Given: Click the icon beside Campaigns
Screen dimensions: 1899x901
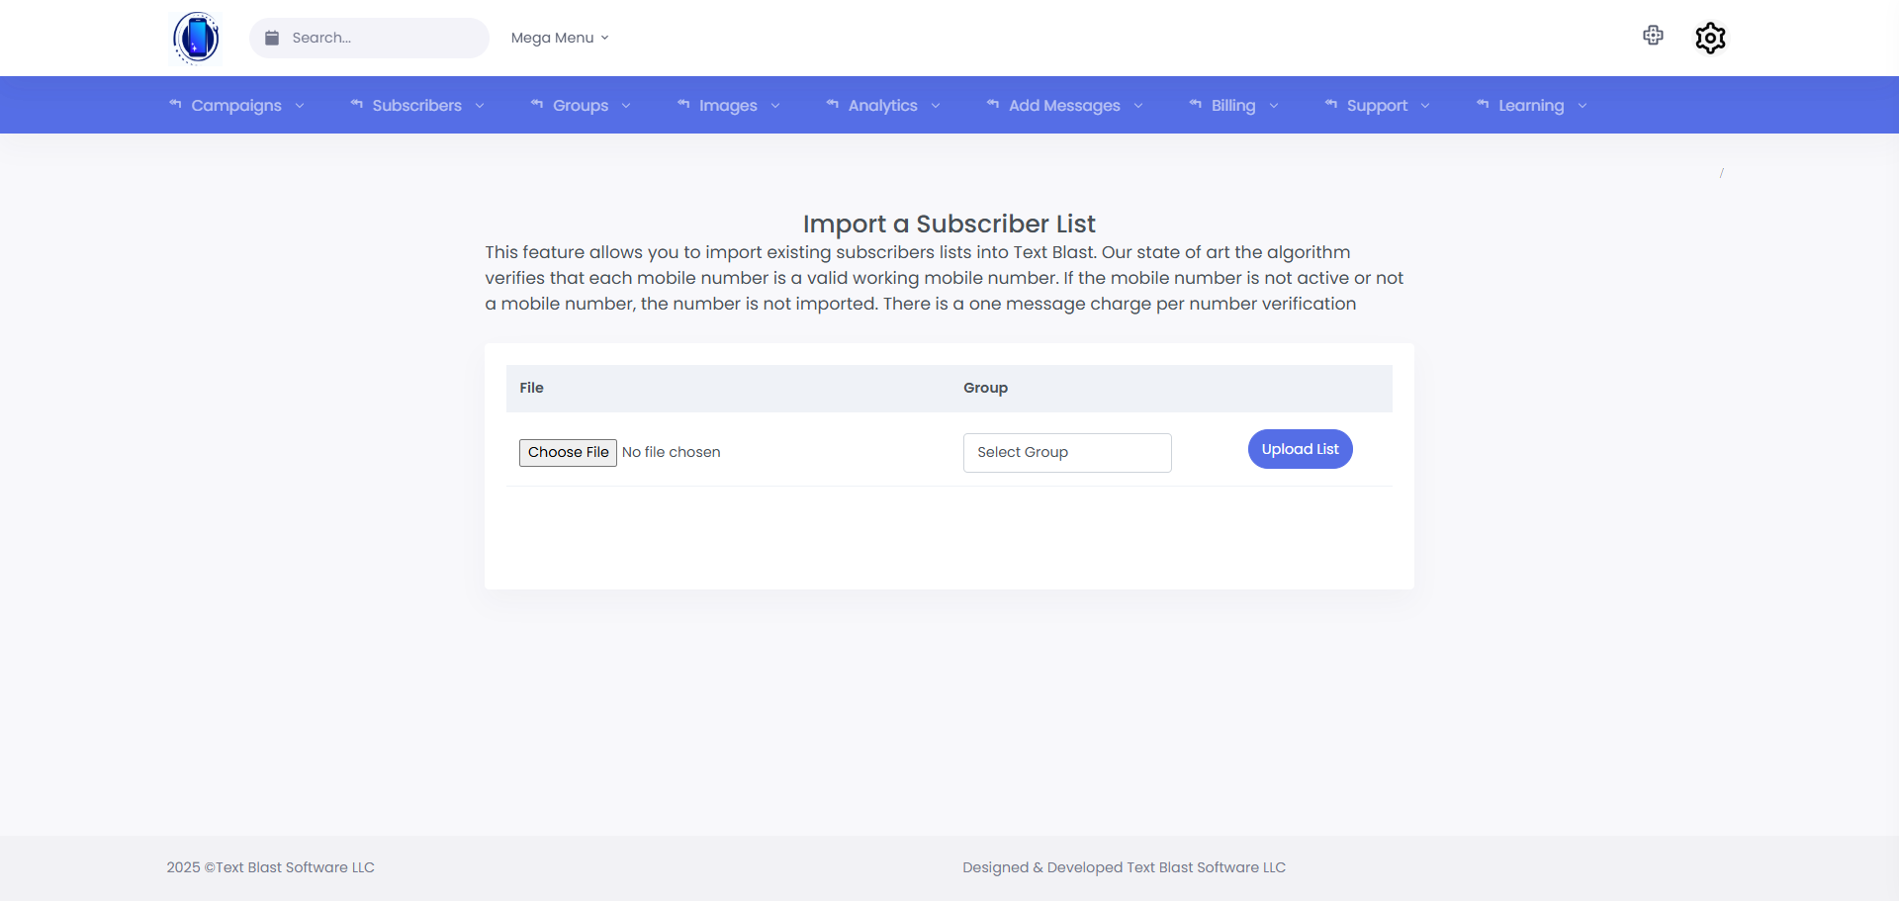Looking at the screenshot, I should (x=175, y=104).
